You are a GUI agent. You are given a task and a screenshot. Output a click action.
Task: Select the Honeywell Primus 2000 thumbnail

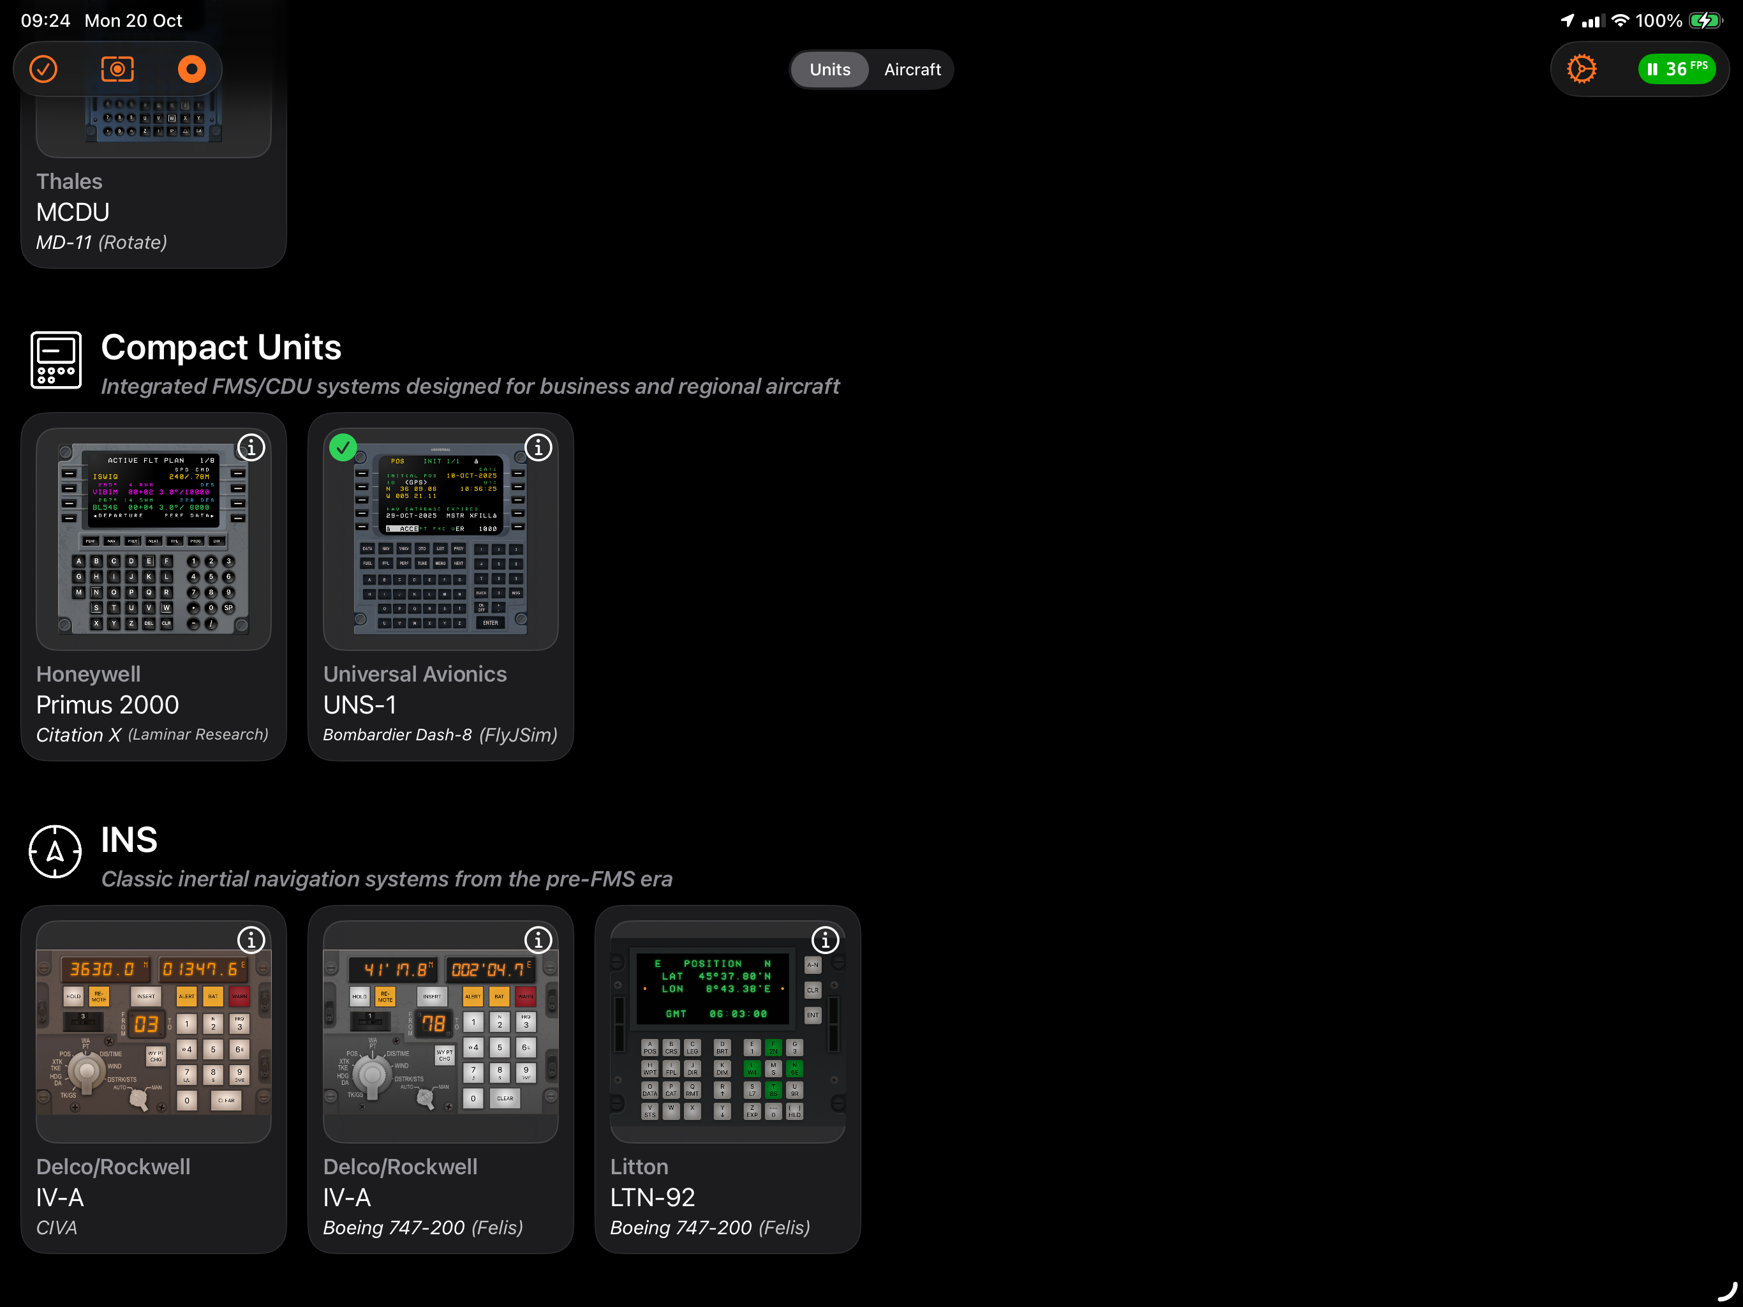point(154,539)
